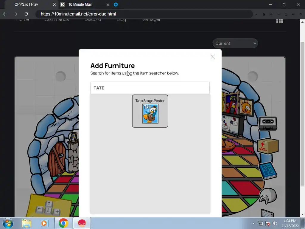Open Windows Explorer from the taskbar
The image size is (305, 229).
[27, 223]
